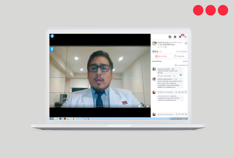
Task: Open Google Chrome on the taskbar
Action: point(74,119)
